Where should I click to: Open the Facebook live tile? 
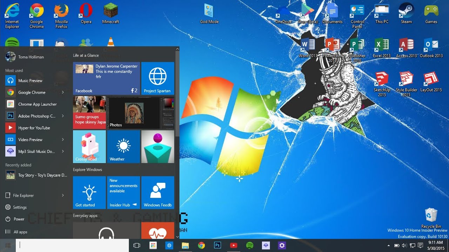pyautogui.click(x=106, y=78)
